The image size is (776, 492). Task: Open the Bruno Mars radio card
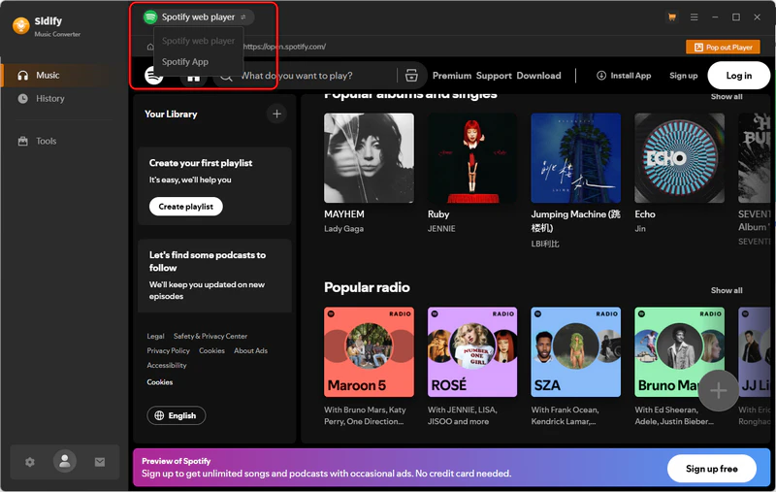click(679, 352)
